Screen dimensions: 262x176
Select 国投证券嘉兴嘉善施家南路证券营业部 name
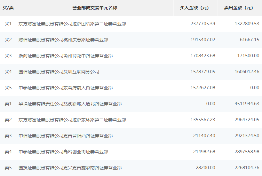coord(70,168)
